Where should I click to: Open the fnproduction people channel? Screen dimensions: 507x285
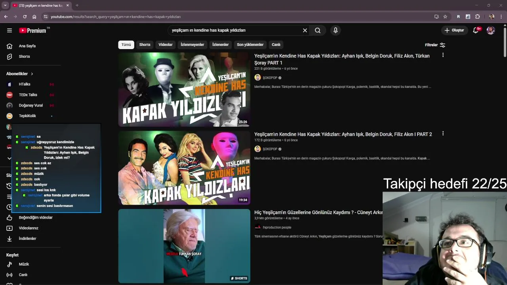point(277,228)
